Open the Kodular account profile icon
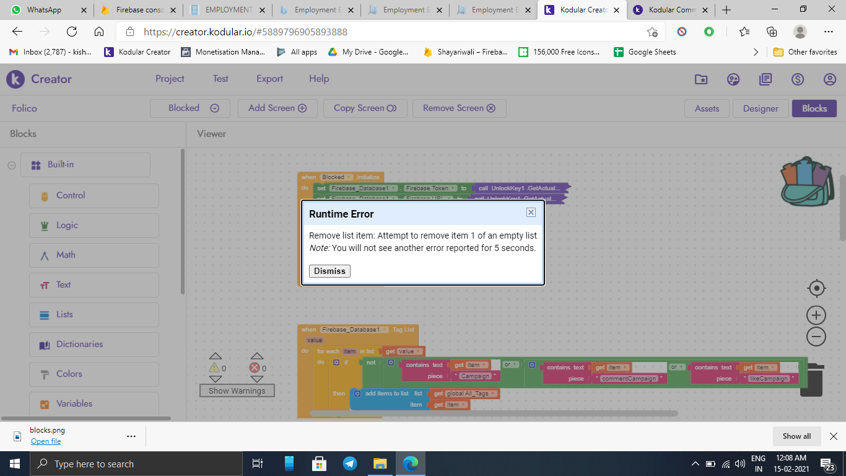846x476 pixels. coord(830,79)
